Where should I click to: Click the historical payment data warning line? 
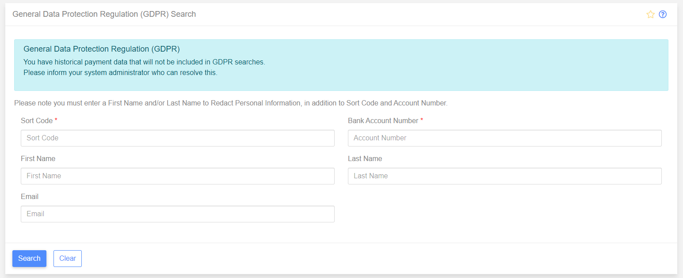click(144, 62)
